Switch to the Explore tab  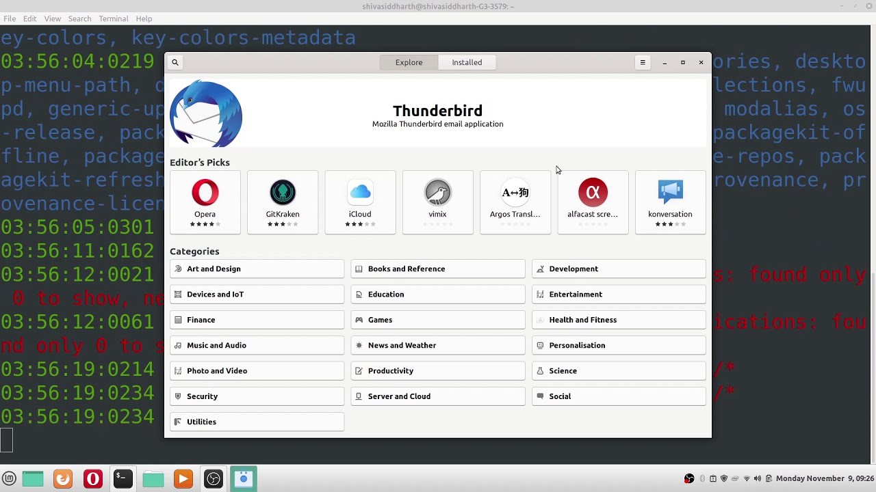409,62
